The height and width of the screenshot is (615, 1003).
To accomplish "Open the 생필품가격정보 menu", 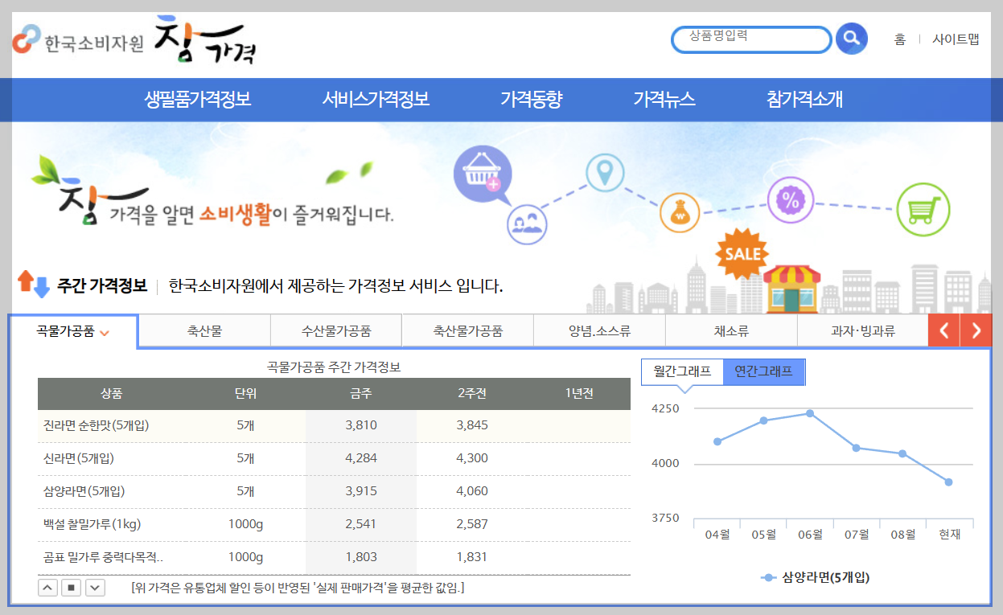I will pos(198,100).
